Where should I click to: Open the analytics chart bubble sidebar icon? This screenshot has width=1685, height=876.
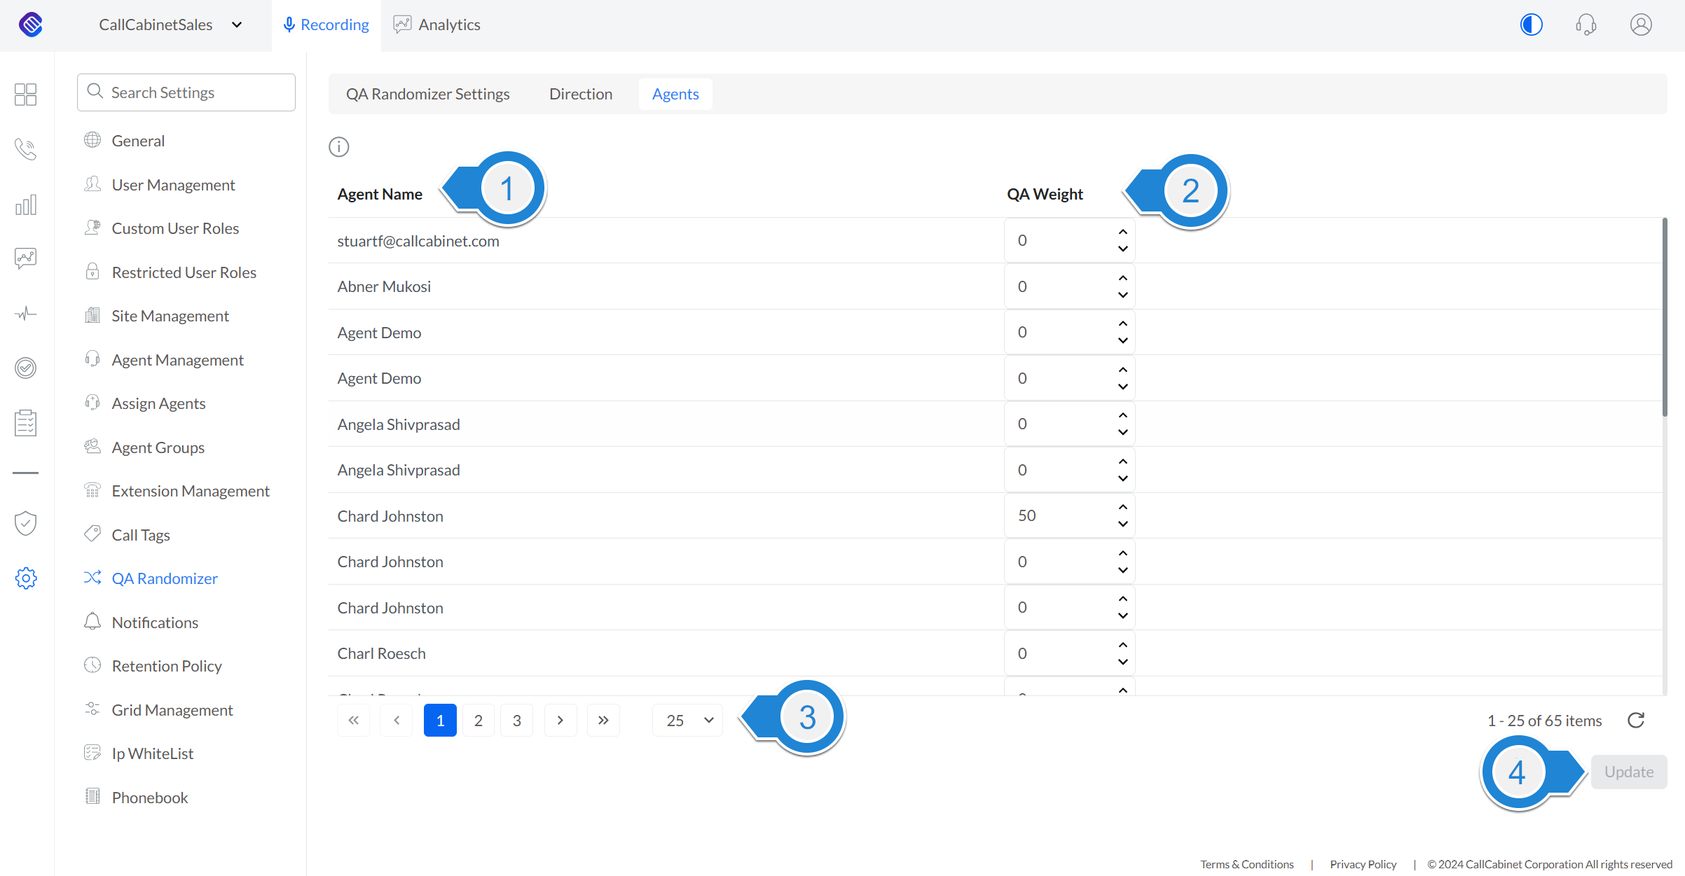coord(26,258)
